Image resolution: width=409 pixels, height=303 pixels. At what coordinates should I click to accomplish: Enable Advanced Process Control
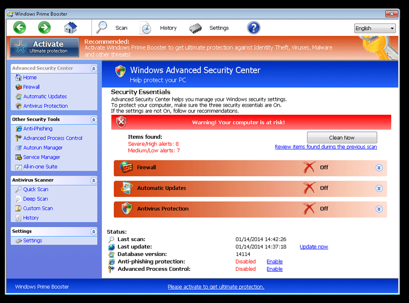[274, 269]
